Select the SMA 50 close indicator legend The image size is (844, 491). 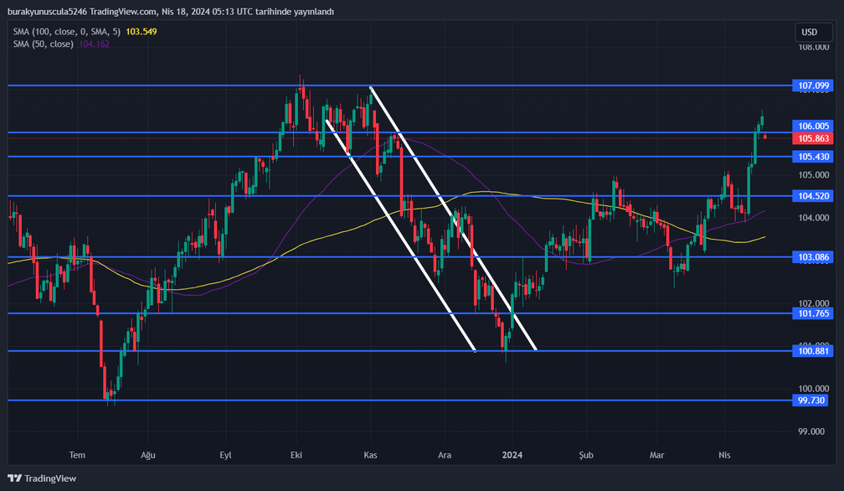click(x=43, y=44)
